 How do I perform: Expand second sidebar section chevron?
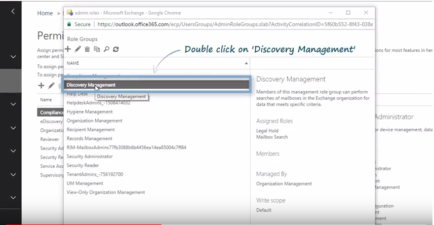[x=13, y=104]
